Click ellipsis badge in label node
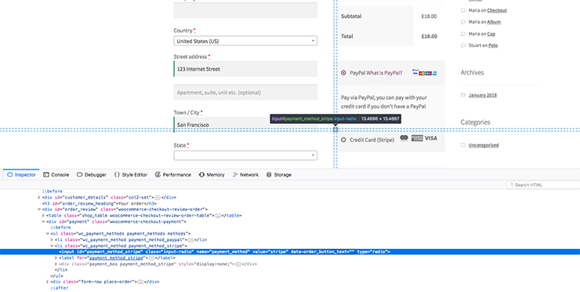The height and width of the screenshot is (292, 580). tap(151, 258)
